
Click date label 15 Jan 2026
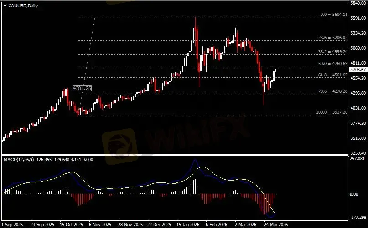pyautogui.click(x=188, y=225)
